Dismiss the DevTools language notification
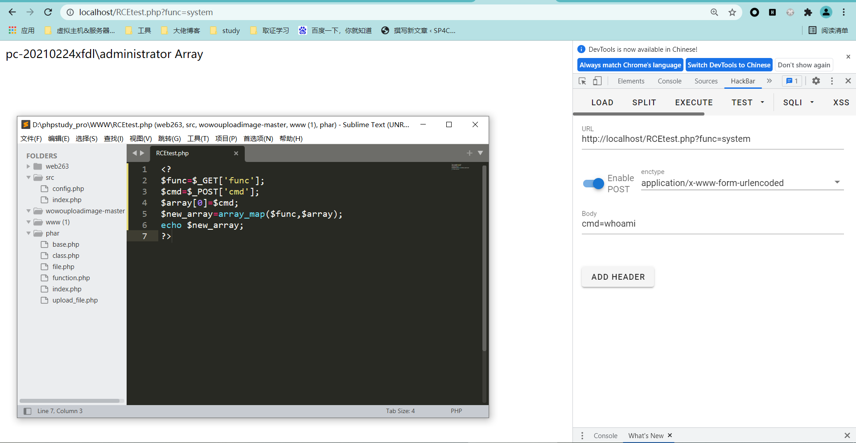856x443 pixels. click(x=848, y=57)
